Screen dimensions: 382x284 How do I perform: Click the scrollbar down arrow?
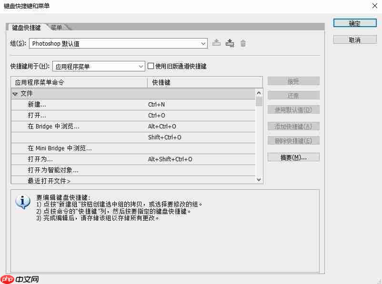[x=259, y=180]
